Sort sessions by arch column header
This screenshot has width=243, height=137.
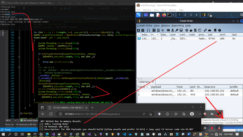(225, 35)
